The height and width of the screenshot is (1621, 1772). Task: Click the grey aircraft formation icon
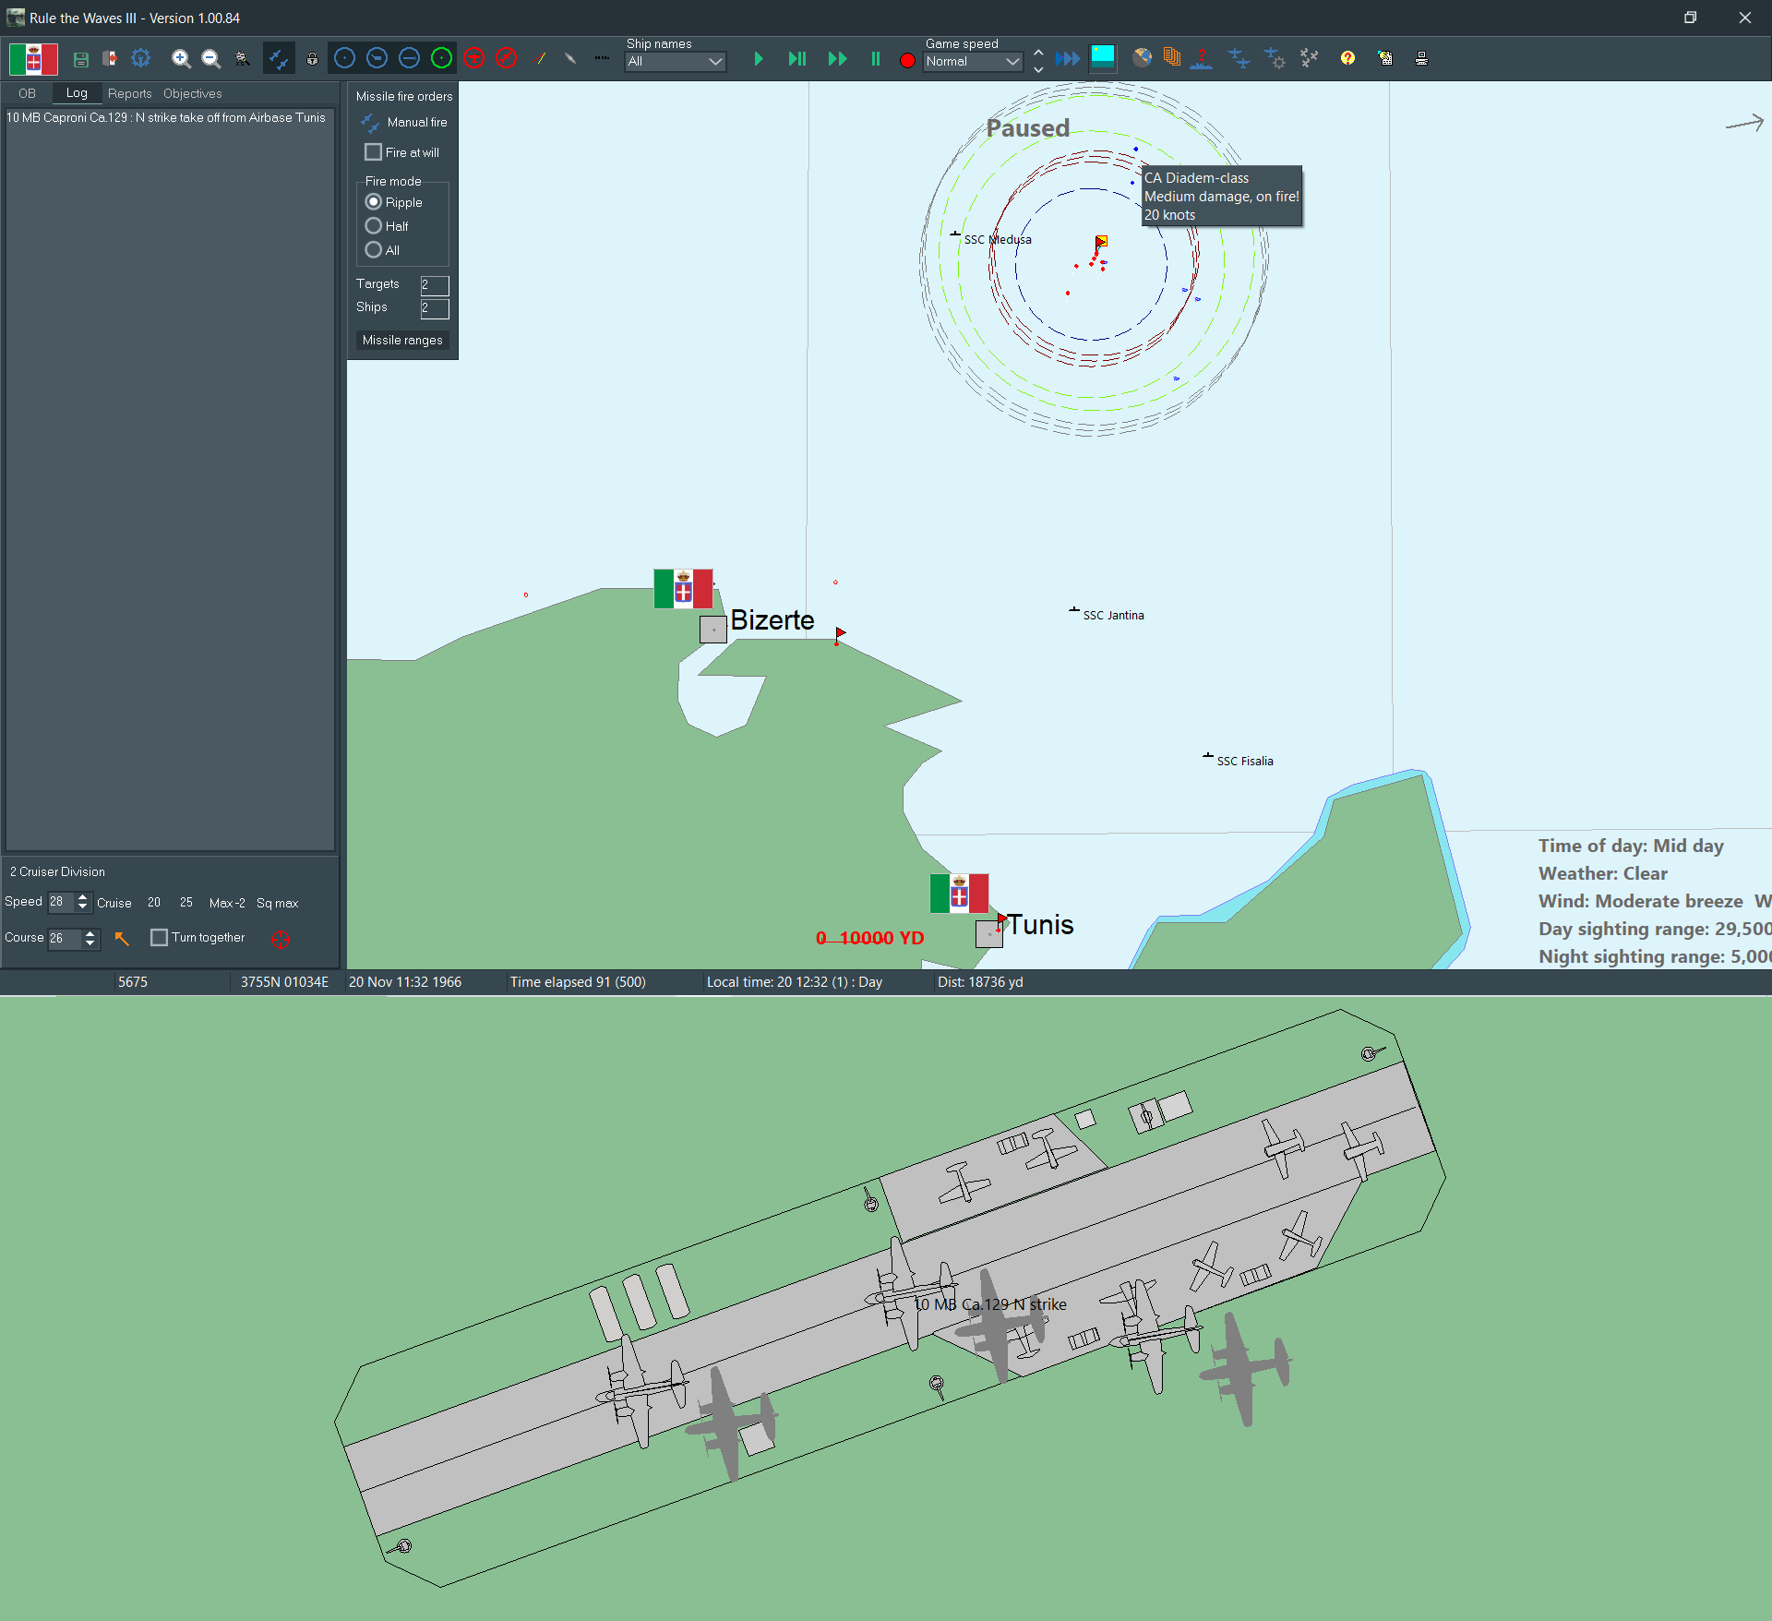pos(1310,58)
